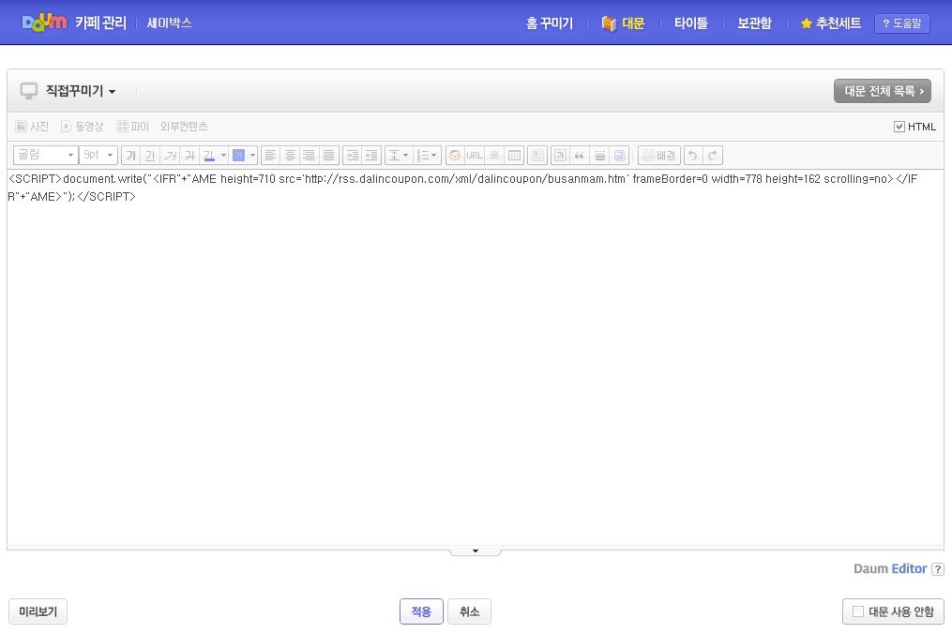952x633 pixels.
Task: Align text left
Action: click(x=271, y=156)
